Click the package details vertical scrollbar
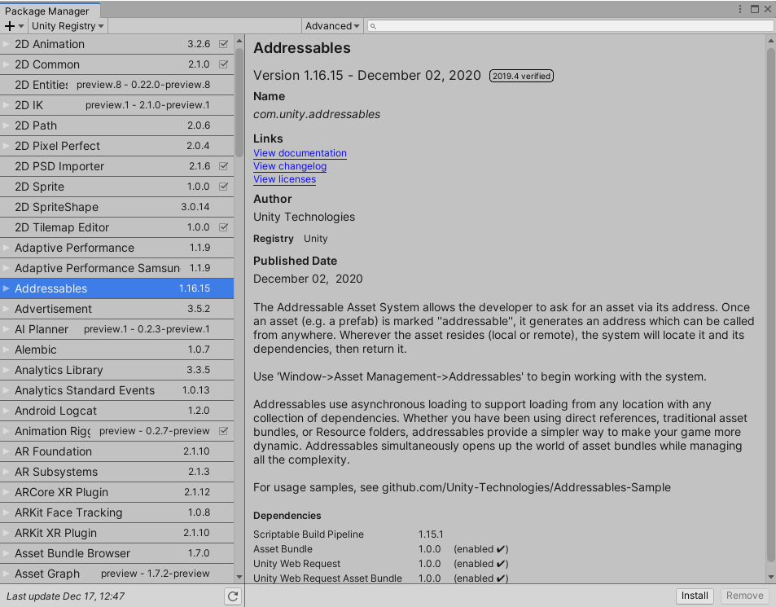Image resolution: width=776 pixels, height=607 pixels. pyautogui.click(x=770, y=301)
